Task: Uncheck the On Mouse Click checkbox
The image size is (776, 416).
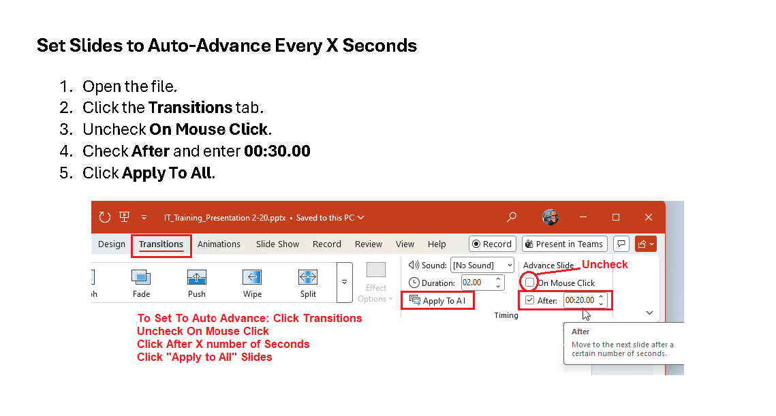Action: [x=530, y=283]
